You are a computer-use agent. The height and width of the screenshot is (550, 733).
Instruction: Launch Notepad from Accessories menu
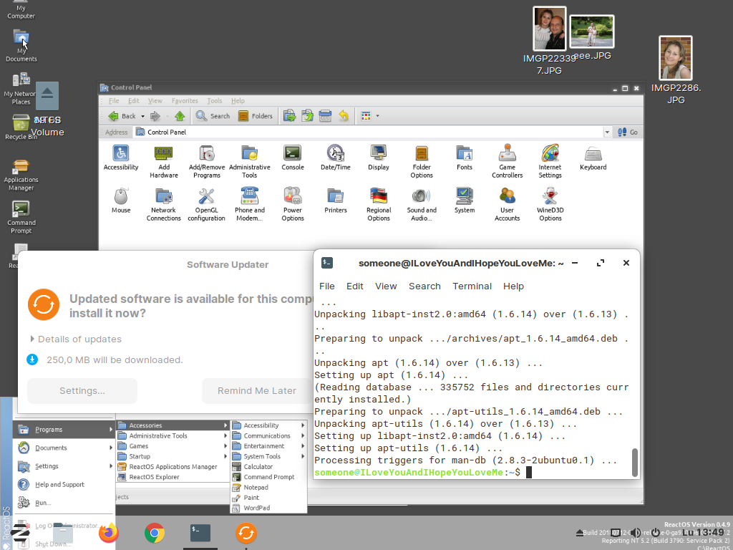click(269, 487)
